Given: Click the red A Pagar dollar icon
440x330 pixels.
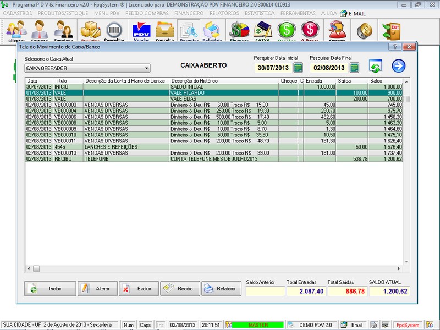Looking at the screenshot, I should click(x=310, y=31).
